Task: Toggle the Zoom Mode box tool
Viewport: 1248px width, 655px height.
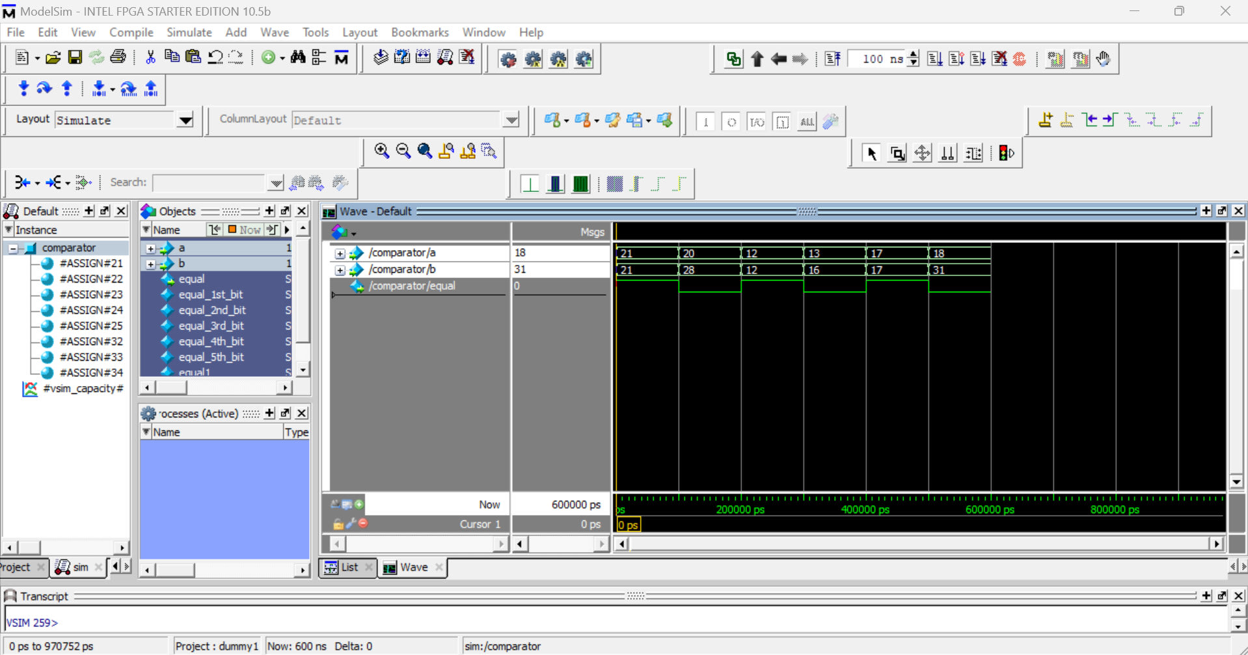Action: pyautogui.click(x=897, y=153)
